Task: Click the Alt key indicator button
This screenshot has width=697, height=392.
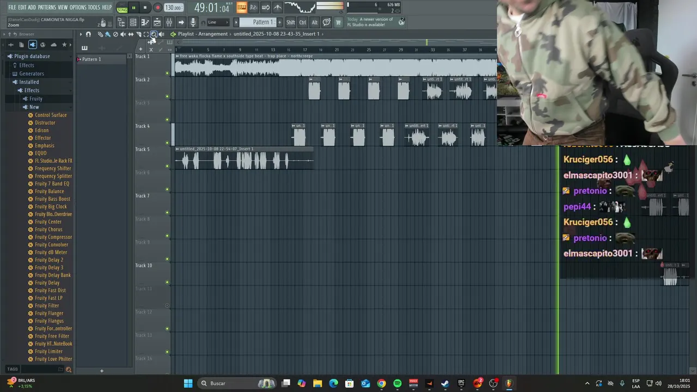Action: (x=315, y=22)
